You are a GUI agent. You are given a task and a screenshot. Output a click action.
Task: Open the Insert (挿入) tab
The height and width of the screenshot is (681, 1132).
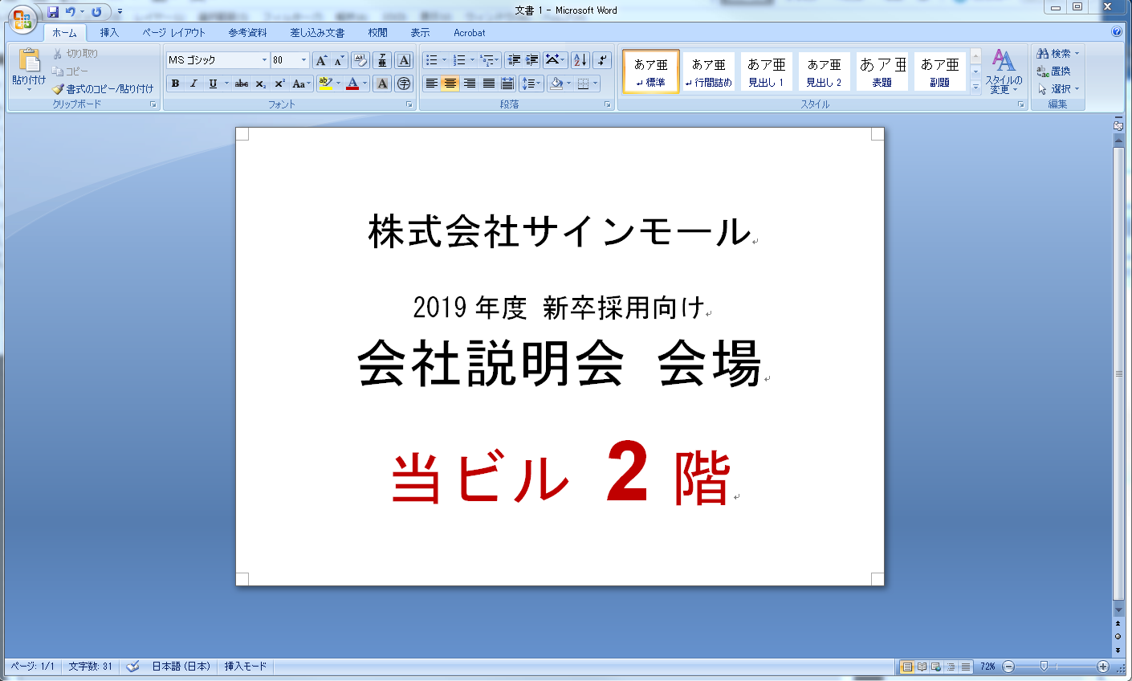(x=109, y=33)
